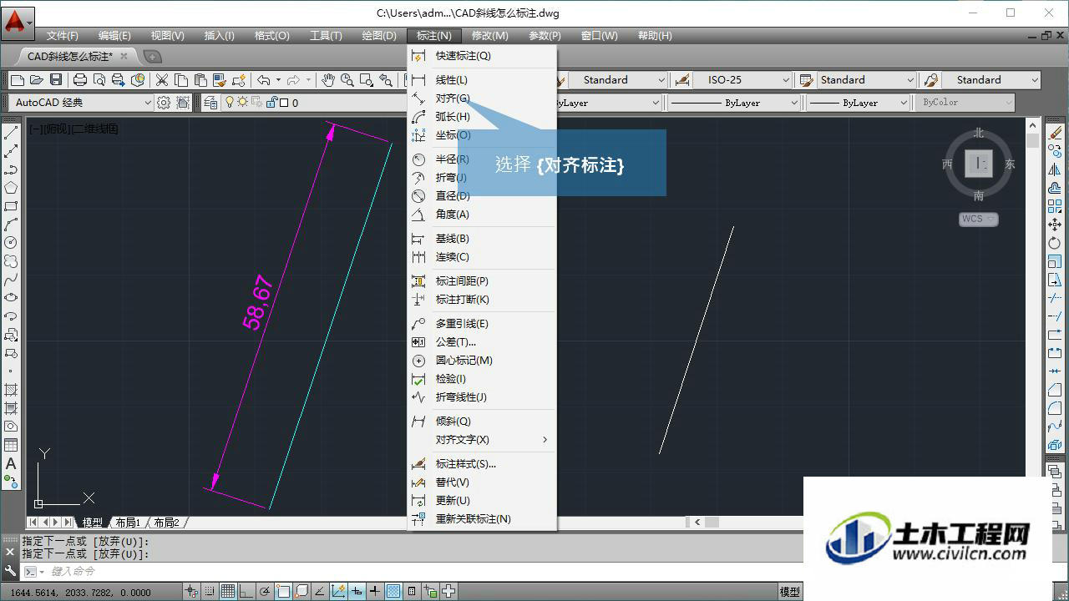
Task: Toggle layer on/off lightbulb icon
Action: click(229, 103)
